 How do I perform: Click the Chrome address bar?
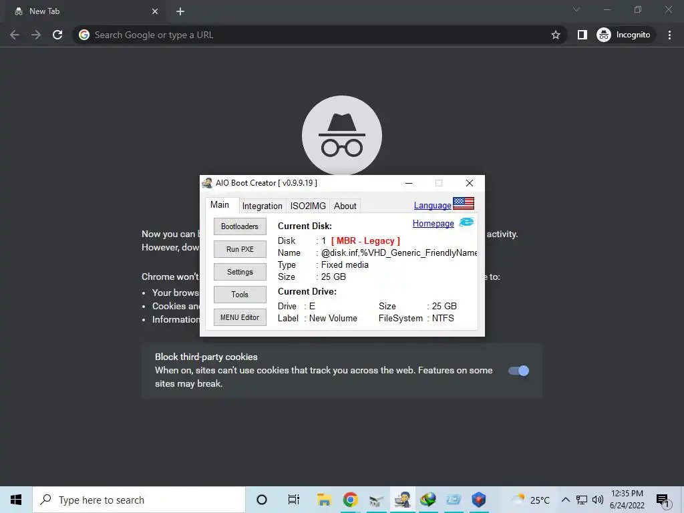pos(320,35)
